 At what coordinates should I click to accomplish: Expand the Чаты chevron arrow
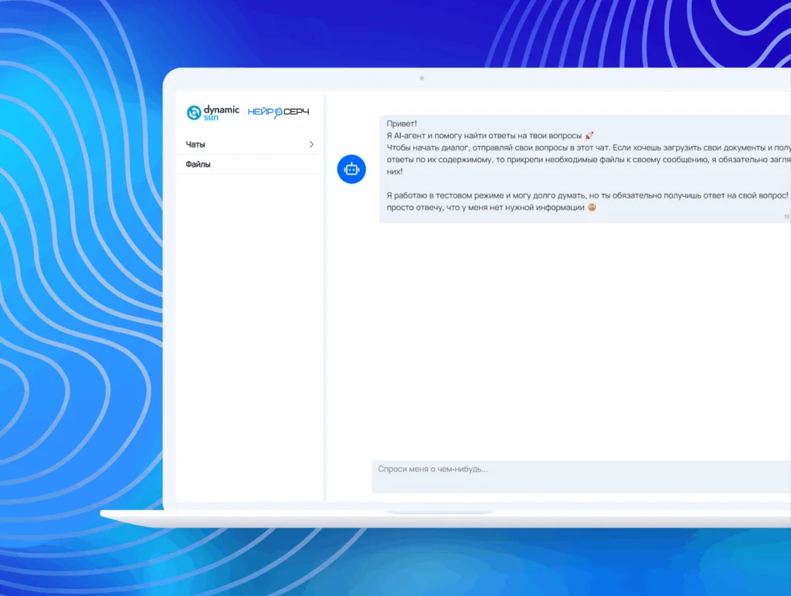pos(311,144)
